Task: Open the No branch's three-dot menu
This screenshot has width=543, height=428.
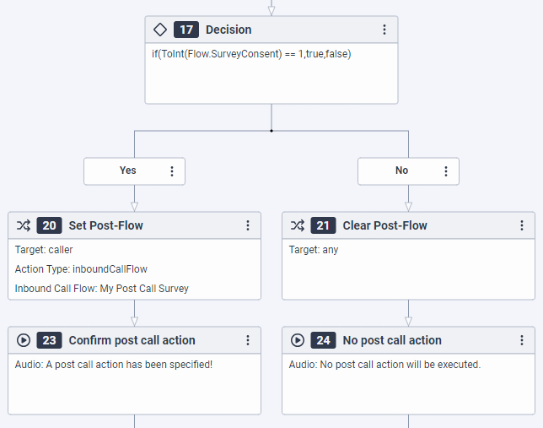Action: [446, 171]
